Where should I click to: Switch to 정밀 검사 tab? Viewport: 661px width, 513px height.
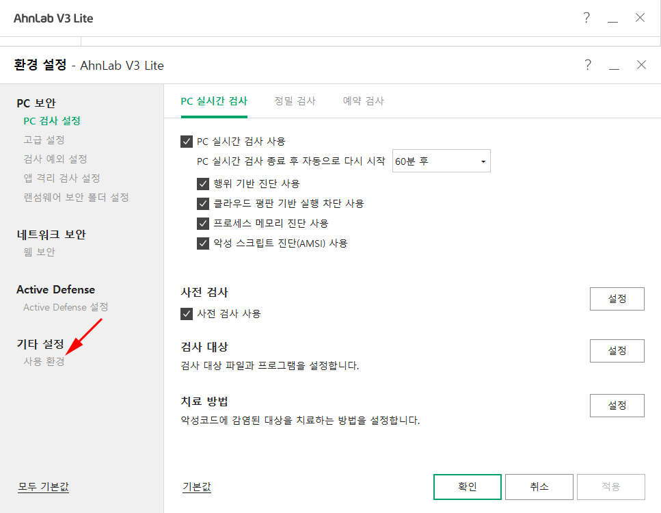pos(295,101)
